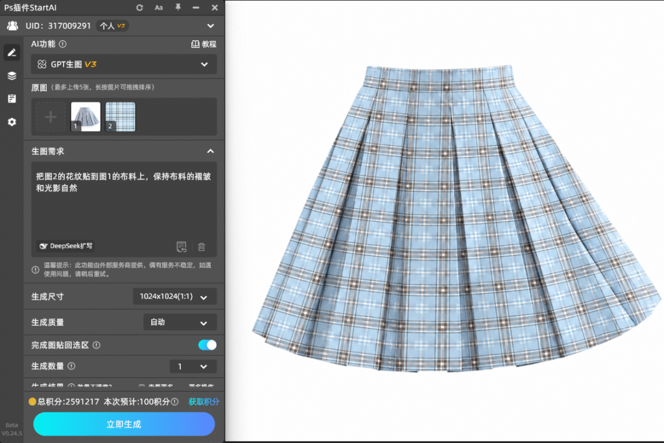
Task: Open the 生成数量 count dropdown
Action: 193,366
